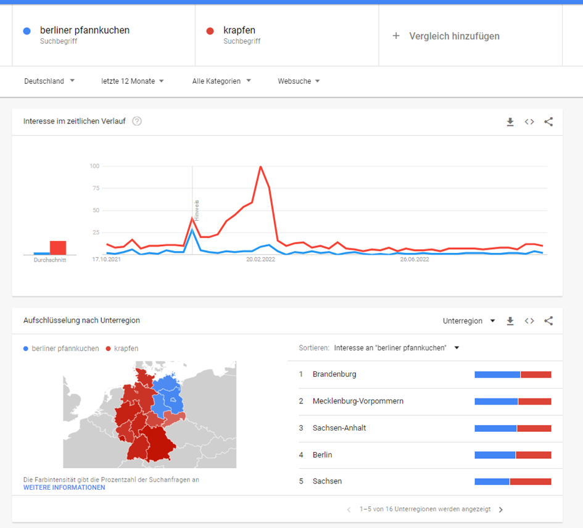Click the red krapfen average bar
Screen dimensions: 583x528
(58, 247)
